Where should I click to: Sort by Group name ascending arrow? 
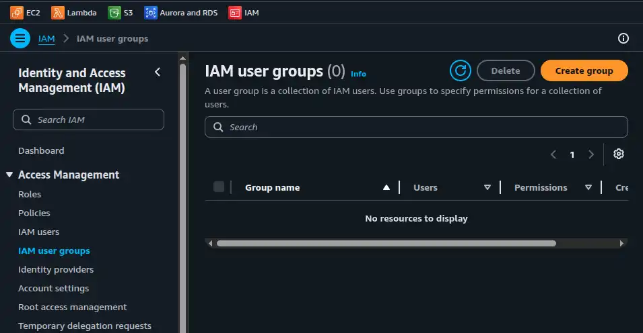tap(386, 187)
